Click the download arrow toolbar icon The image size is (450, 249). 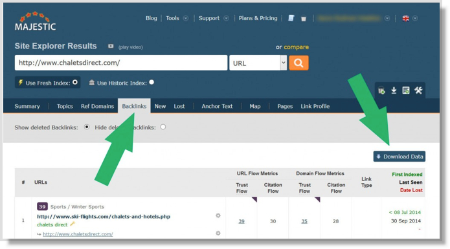(394, 91)
